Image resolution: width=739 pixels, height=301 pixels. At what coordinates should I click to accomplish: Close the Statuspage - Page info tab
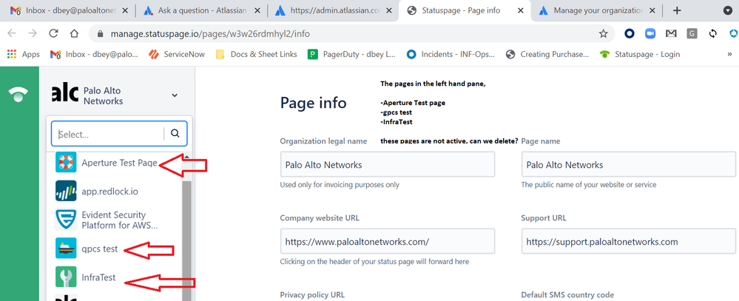[x=521, y=10]
